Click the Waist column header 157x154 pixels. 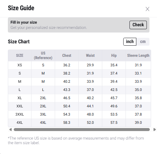(x=90, y=55)
